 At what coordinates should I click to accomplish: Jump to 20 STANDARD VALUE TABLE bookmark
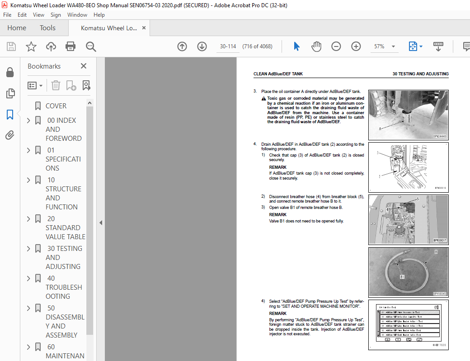click(66, 227)
